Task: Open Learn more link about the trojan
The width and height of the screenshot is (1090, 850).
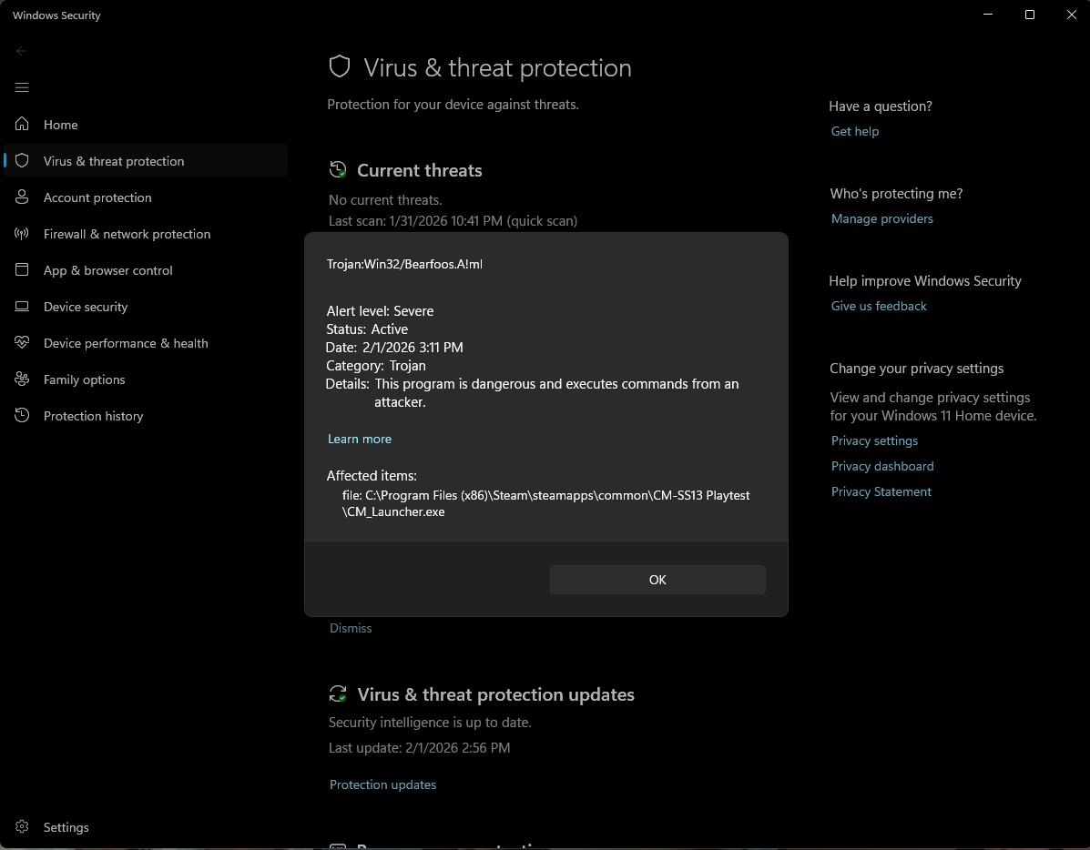Action: point(359,439)
